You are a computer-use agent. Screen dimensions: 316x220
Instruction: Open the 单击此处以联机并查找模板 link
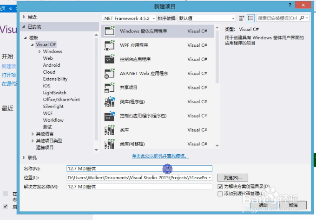pyautogui.click(x=160, y=156)
